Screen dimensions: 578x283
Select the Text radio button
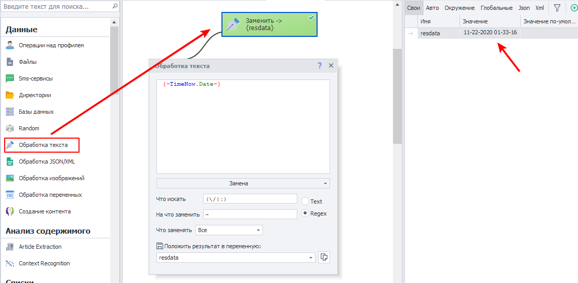pyautogui.click(x=305, y=201)
